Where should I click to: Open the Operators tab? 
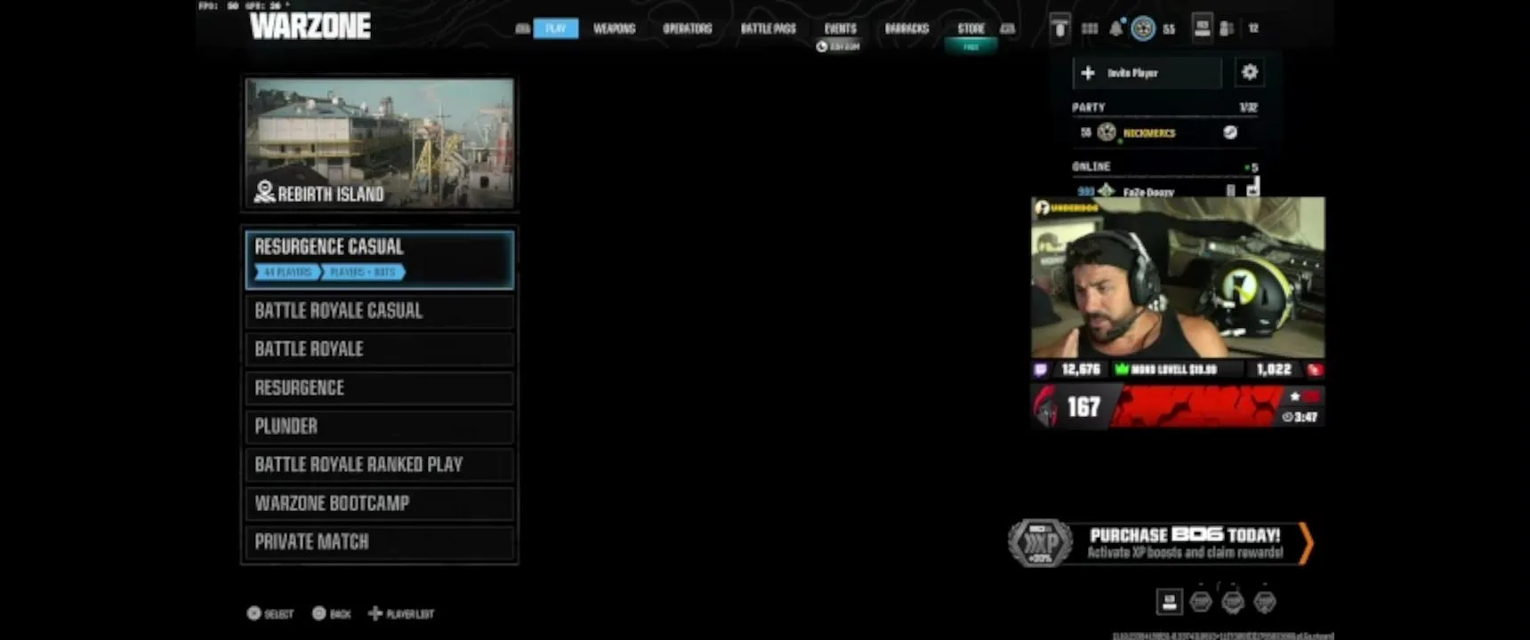point(688,28)
